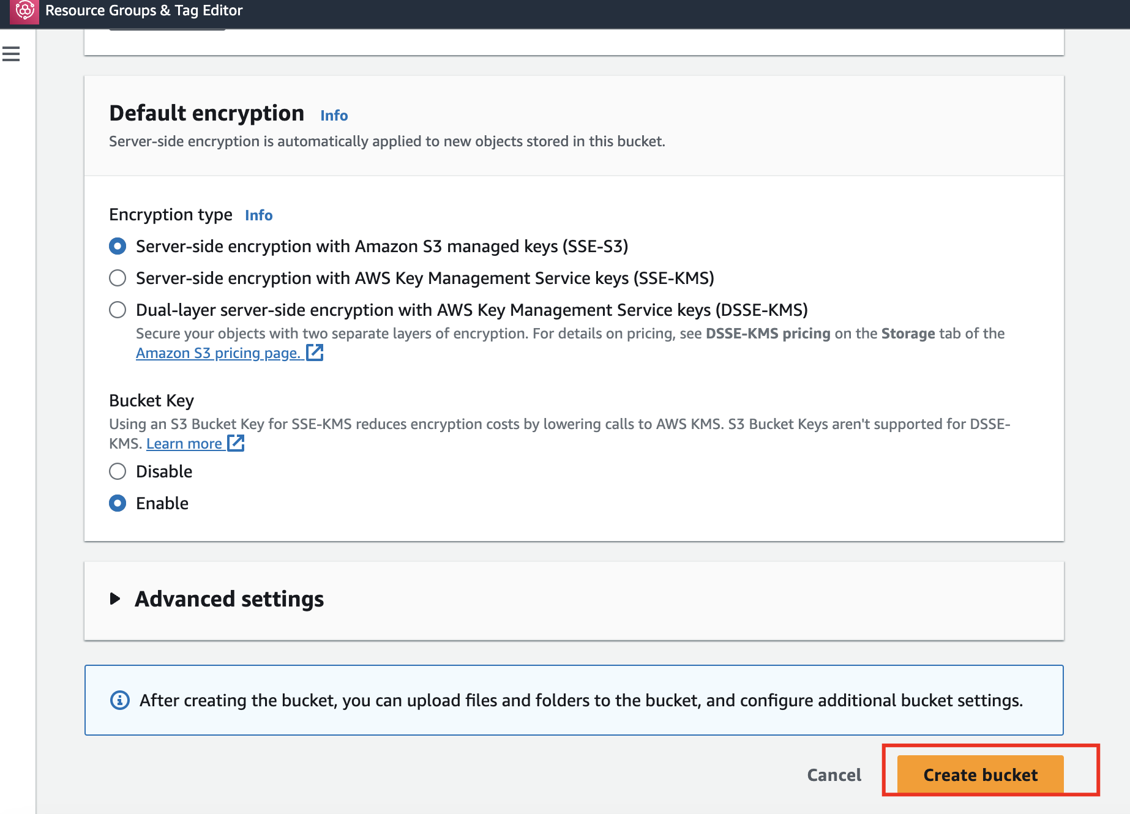Click Cancel to abort bucket creation
The image size is (1130, 814).
coord(834,775)
